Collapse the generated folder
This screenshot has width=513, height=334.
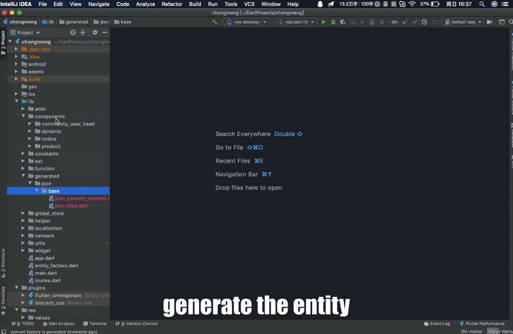(x=23, y=175)
